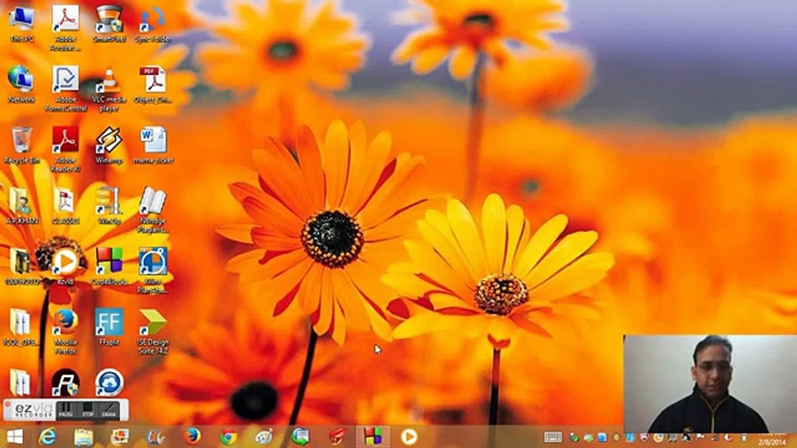Open the Object_Ori PDF file icon

153,84
